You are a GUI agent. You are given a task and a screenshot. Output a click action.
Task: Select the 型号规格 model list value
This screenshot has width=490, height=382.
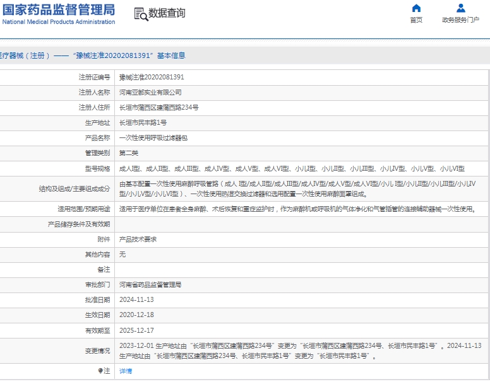292,169
